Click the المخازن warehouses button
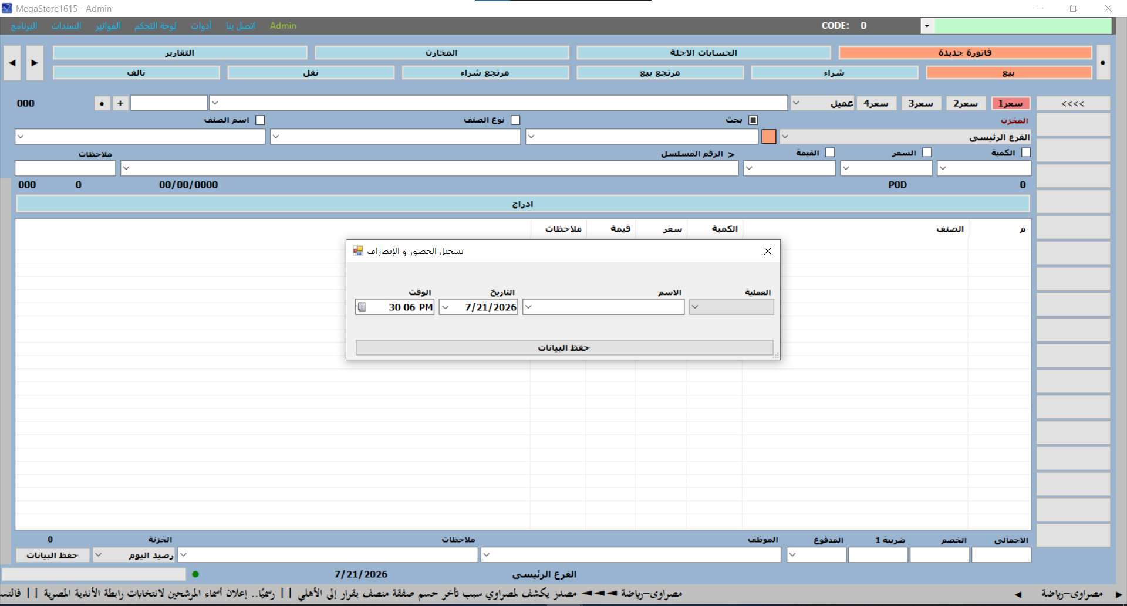 coord(441,53)
